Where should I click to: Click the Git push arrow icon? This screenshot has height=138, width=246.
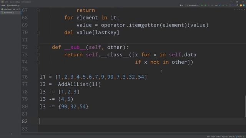[x=226, y=5]
